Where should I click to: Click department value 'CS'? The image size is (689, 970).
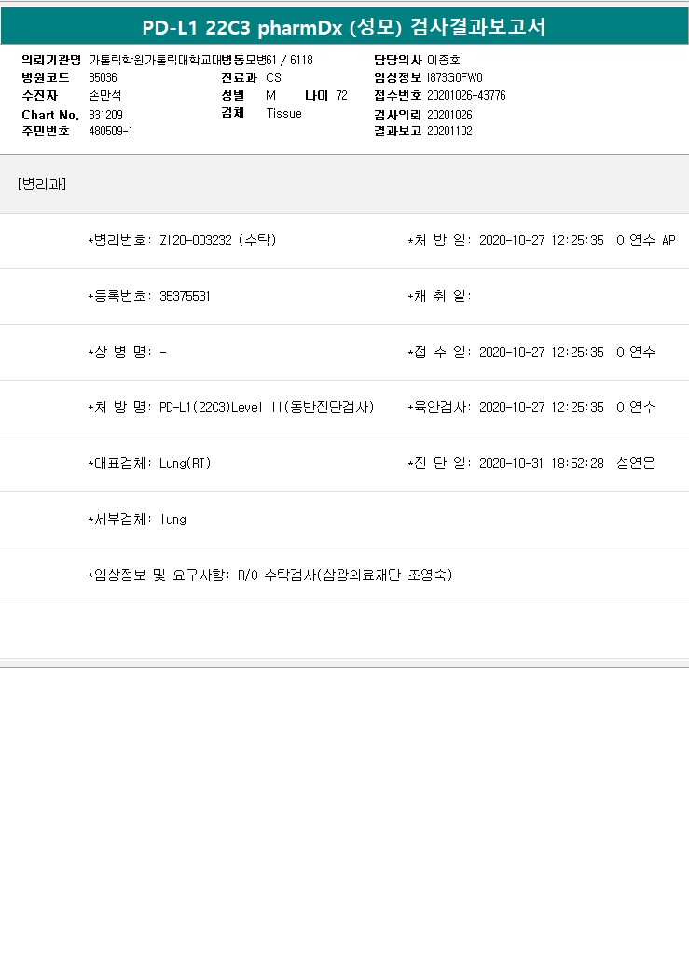(273, 77)
